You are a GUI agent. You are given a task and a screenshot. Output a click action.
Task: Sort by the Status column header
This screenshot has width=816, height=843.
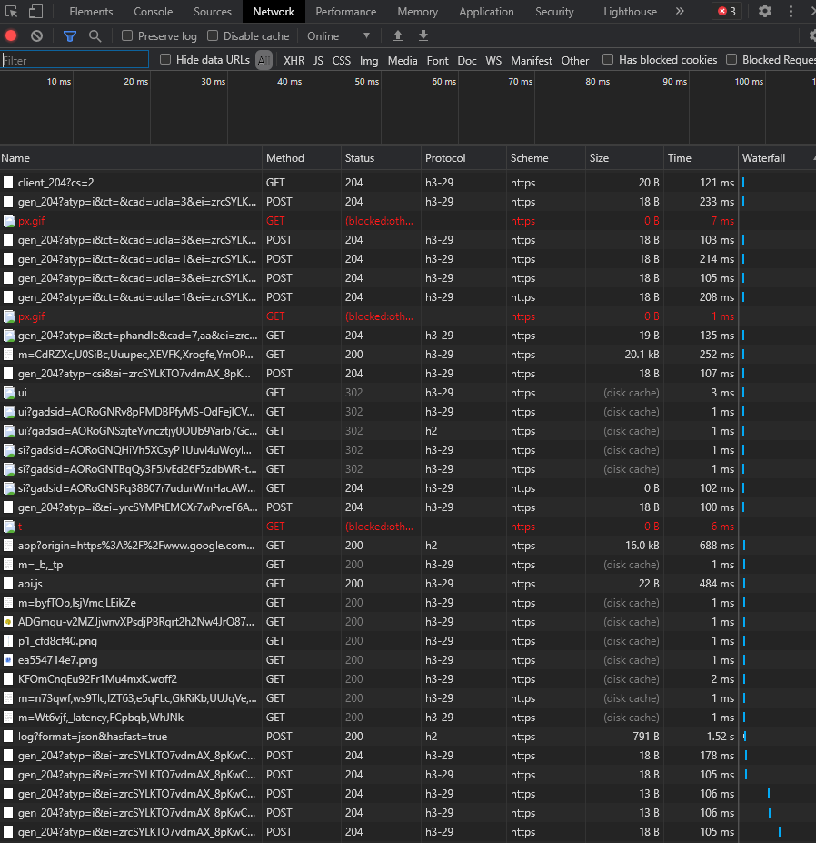[x=381, y=158]
